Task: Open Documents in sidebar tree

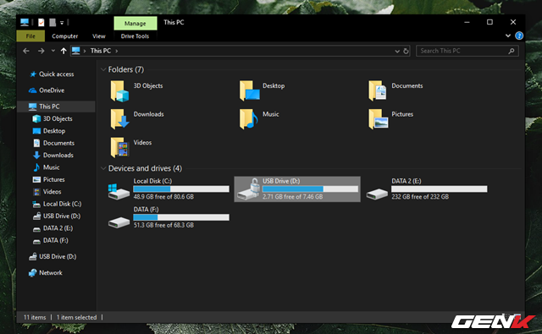Action: [53, 143]
